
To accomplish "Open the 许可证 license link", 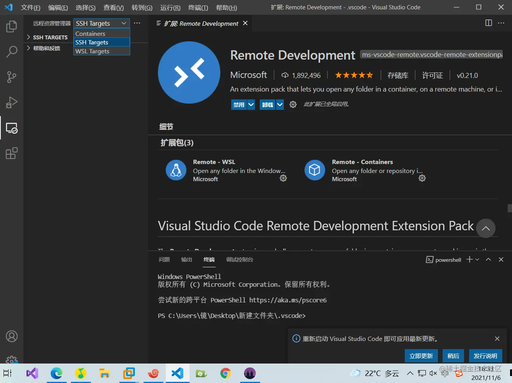I will click(x=432, y=75).
